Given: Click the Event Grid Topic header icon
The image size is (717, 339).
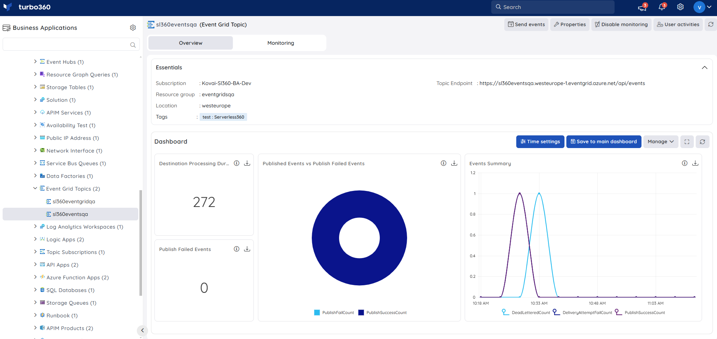Looking at the screenshot, I should (x=151, y=25).
